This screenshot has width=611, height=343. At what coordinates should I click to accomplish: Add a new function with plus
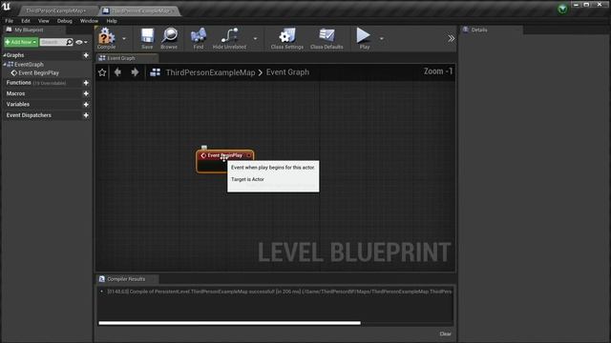86,83
